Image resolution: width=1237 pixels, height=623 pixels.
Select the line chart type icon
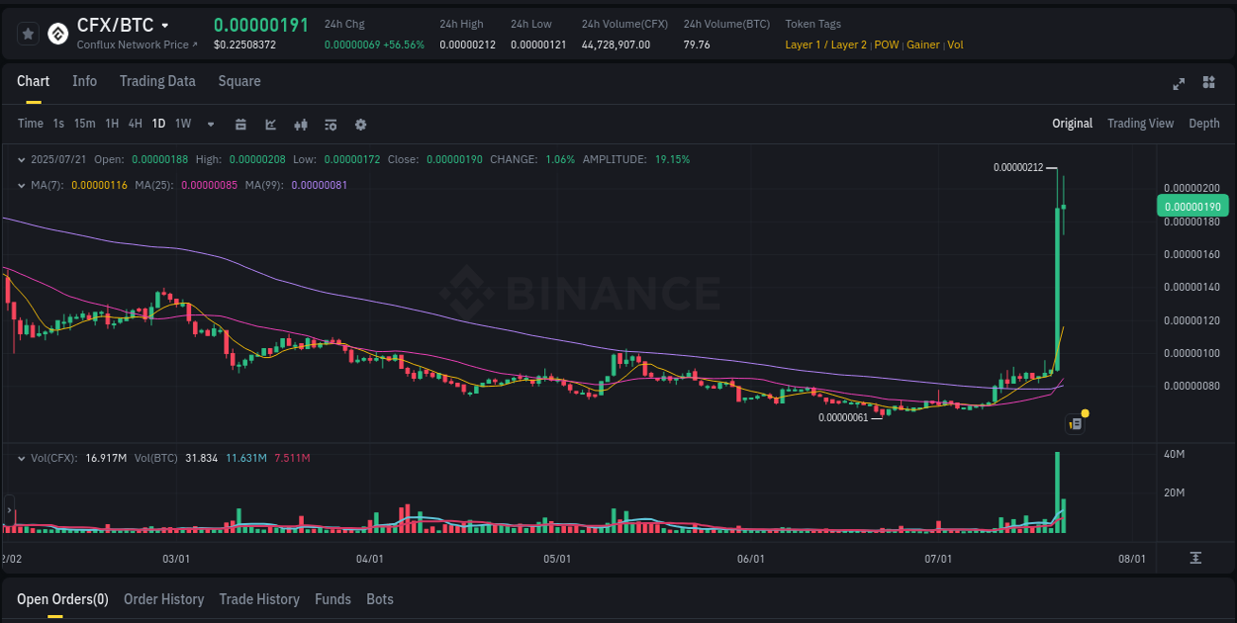coord(269,125)
